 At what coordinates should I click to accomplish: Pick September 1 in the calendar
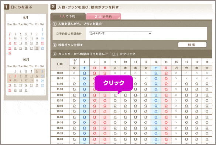[42, 29]
